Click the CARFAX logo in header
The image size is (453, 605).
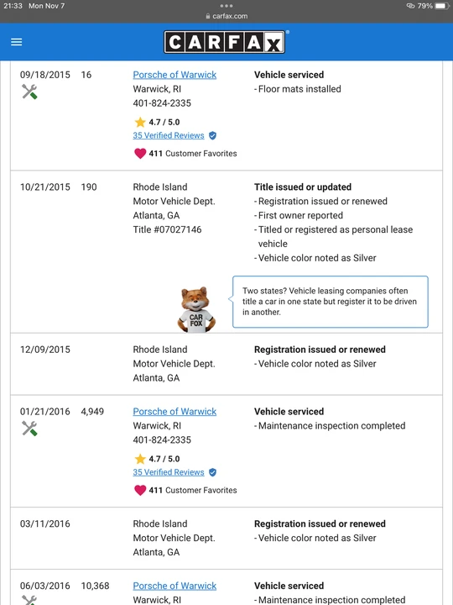coord(225,42)
